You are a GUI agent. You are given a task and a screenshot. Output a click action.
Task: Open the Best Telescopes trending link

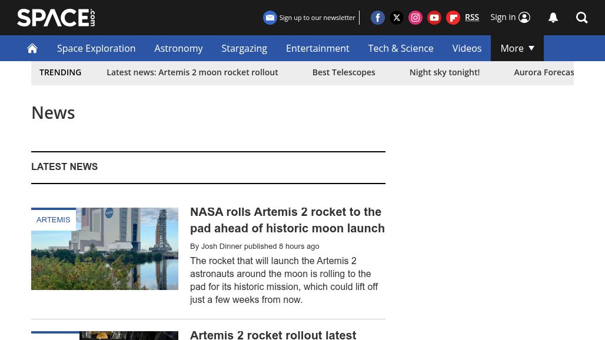pyautogui.click(x=343, y=72)
